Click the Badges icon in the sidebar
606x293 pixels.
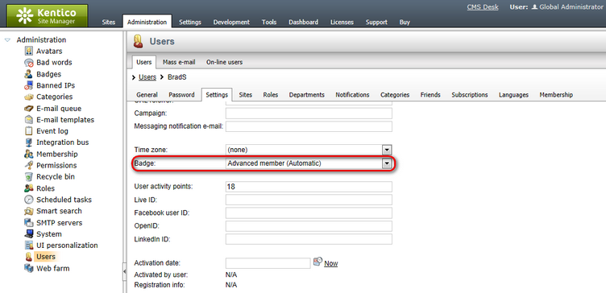(x=28, y=74)
